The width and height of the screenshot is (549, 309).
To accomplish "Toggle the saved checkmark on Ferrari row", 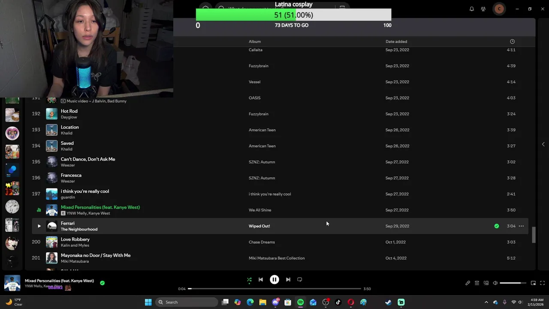I will [497, 226].
